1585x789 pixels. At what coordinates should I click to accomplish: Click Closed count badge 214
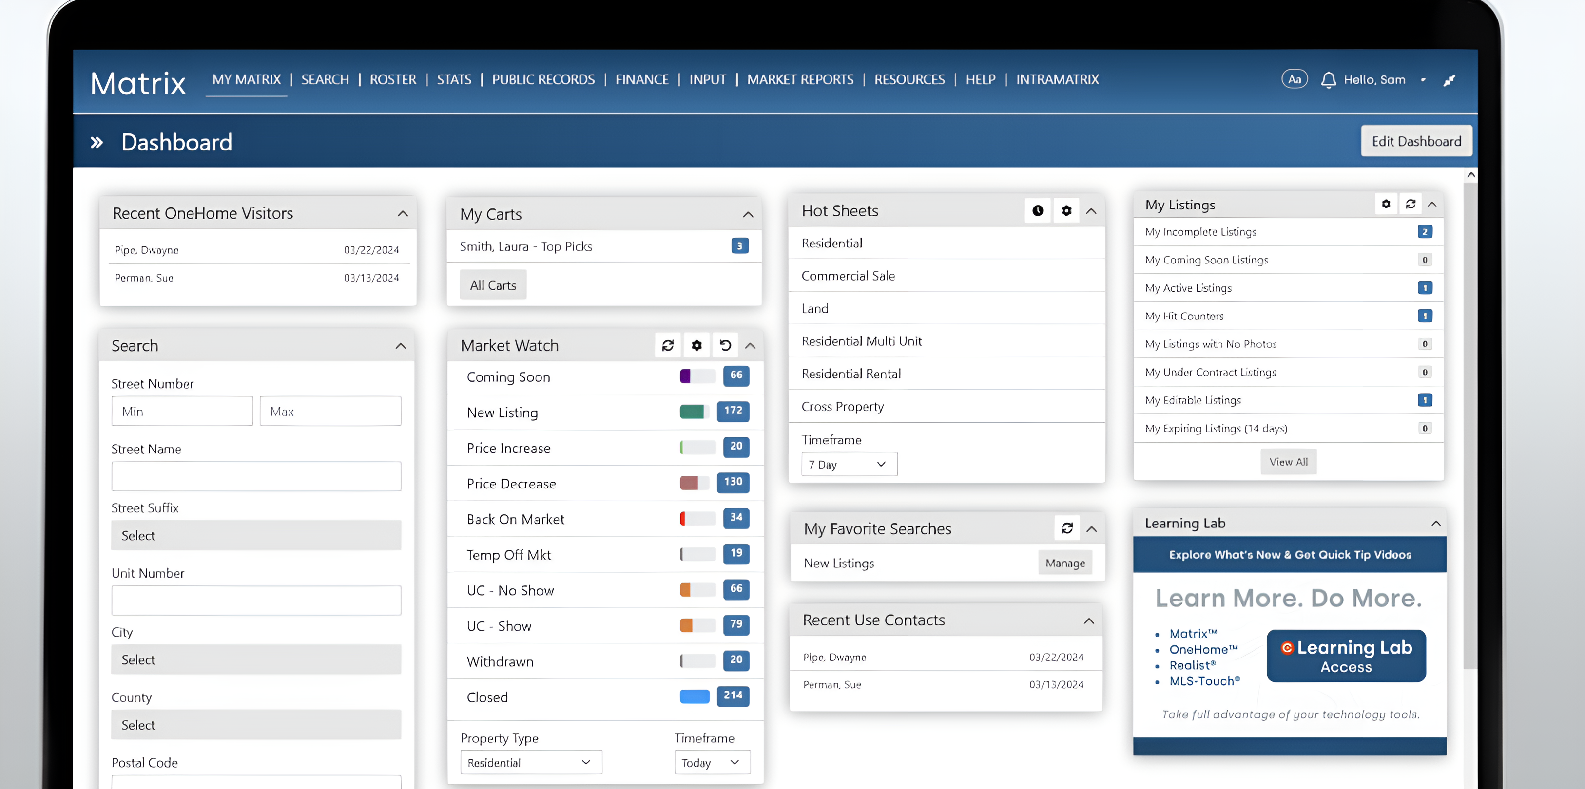[x=733, y=696]
